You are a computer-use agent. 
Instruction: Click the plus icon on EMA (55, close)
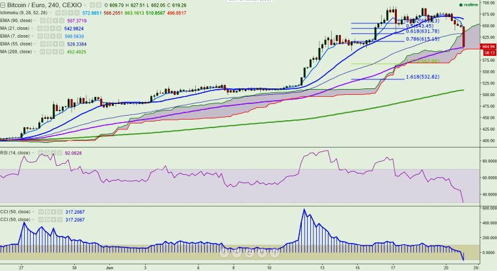tap(55, 44)
